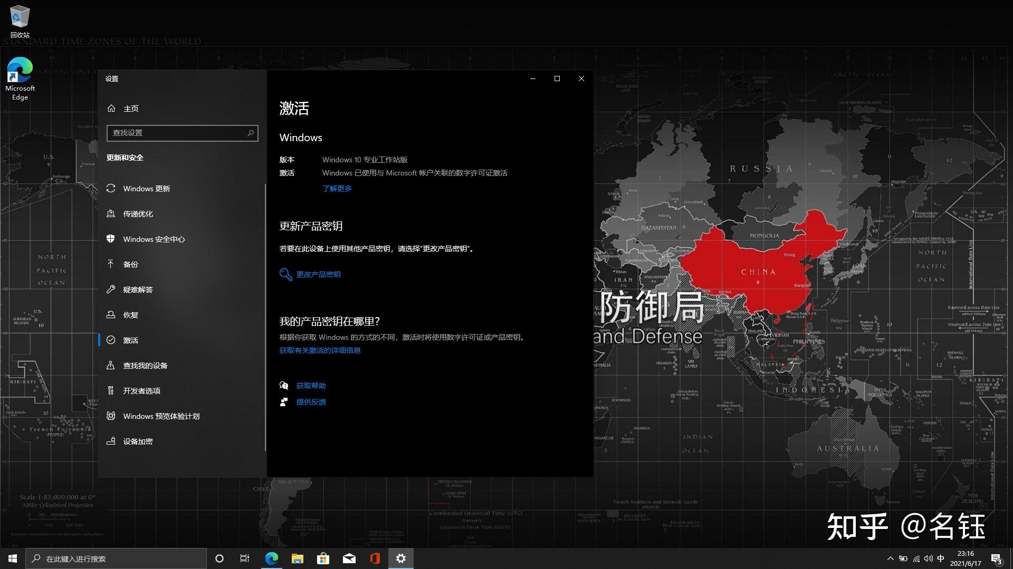Image resolution: width=1013 pixels, height=569 pixels.
Task: Open Windows 预览体验计划 page
Action: (161, 416)
